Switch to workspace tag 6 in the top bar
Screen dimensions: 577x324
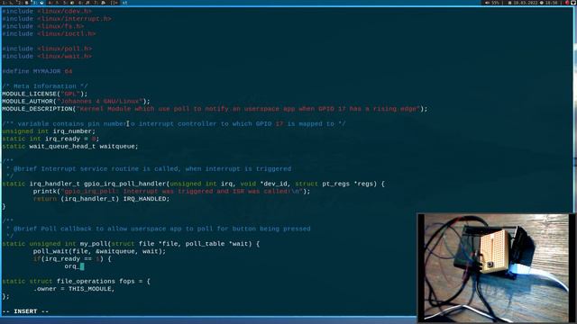tap(83, 3)
